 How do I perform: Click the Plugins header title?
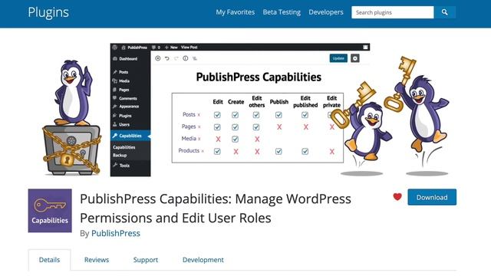pyautogui.click(x=48, y=12)
